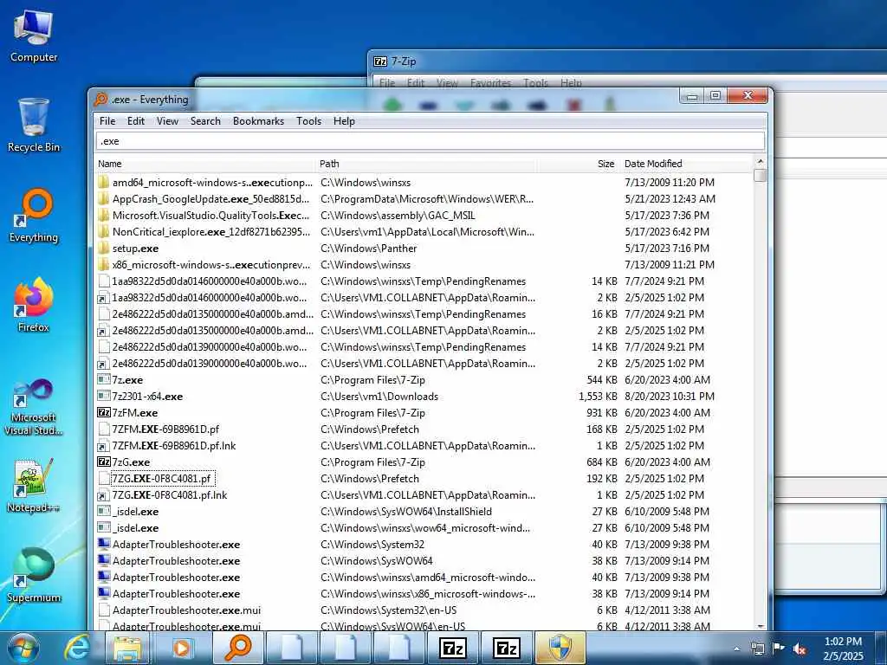Select the Everything desktop shortcut
The width and height of the screenshot is (887, 665).
click(x=34, y=216)
